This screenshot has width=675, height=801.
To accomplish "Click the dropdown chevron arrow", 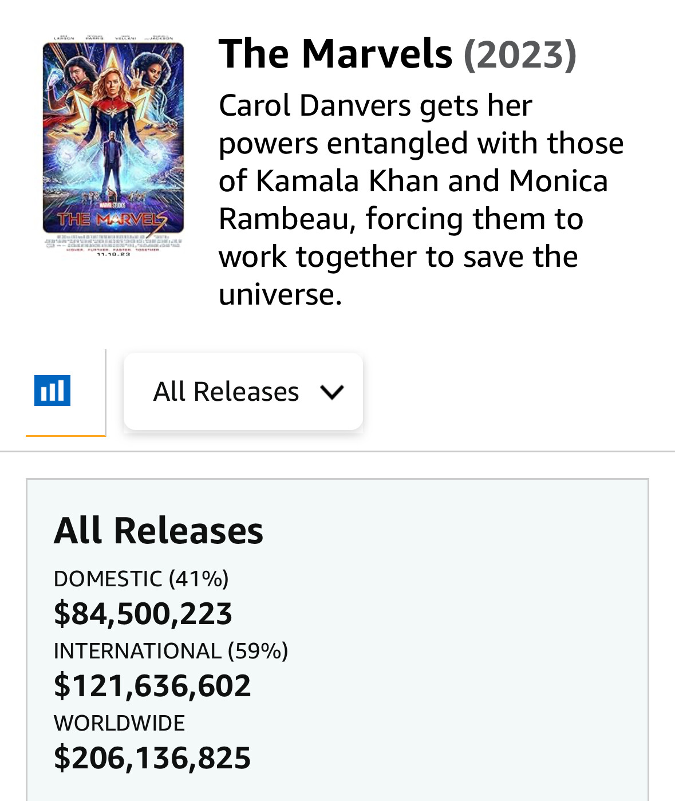I will (332, 392).
